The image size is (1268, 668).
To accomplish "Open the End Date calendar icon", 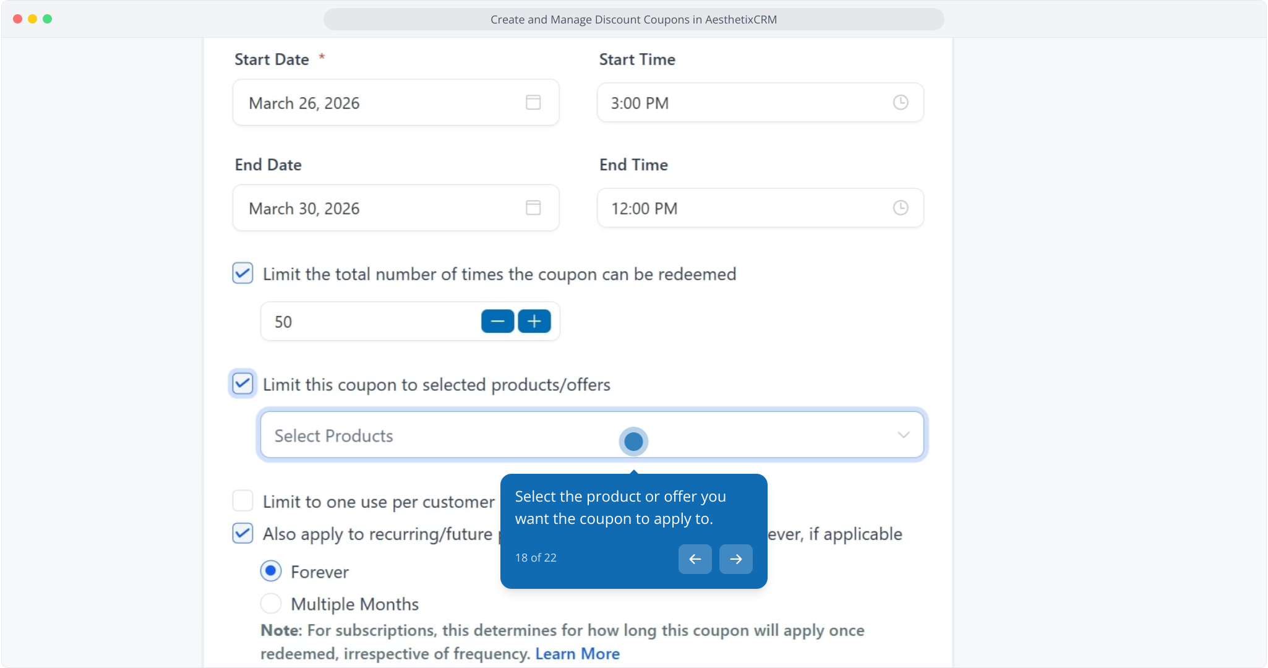I will 533,208.
